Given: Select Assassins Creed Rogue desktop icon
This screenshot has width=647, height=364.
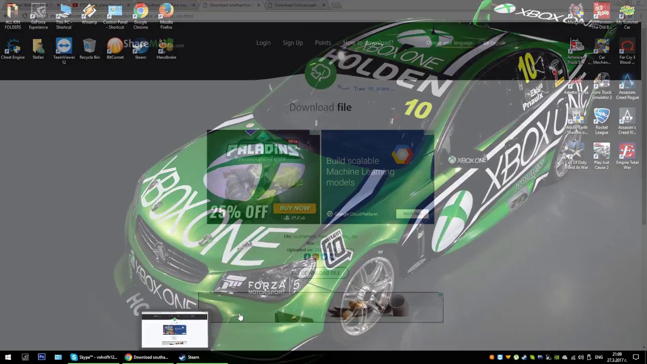Looking at the screenshot, I should tap(627, 86).
